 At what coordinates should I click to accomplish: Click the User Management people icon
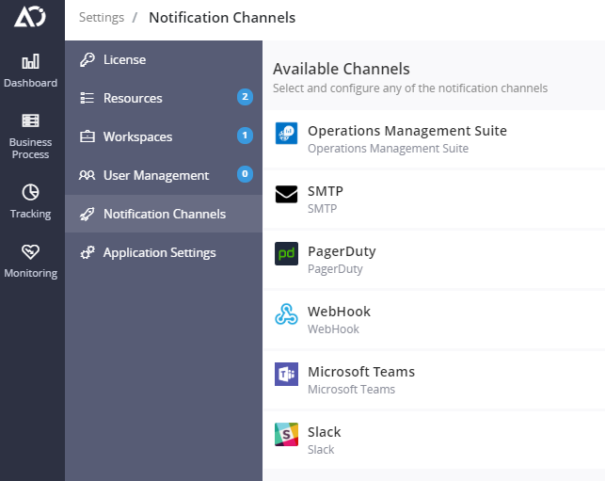88,175
